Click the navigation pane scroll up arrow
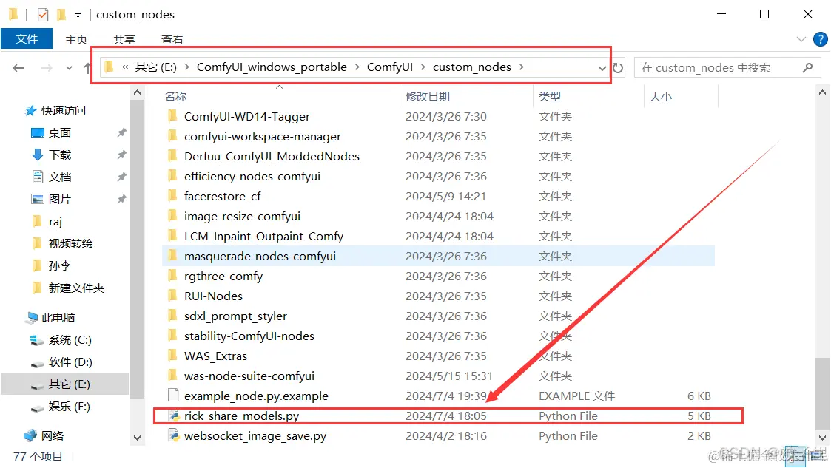 137,92
